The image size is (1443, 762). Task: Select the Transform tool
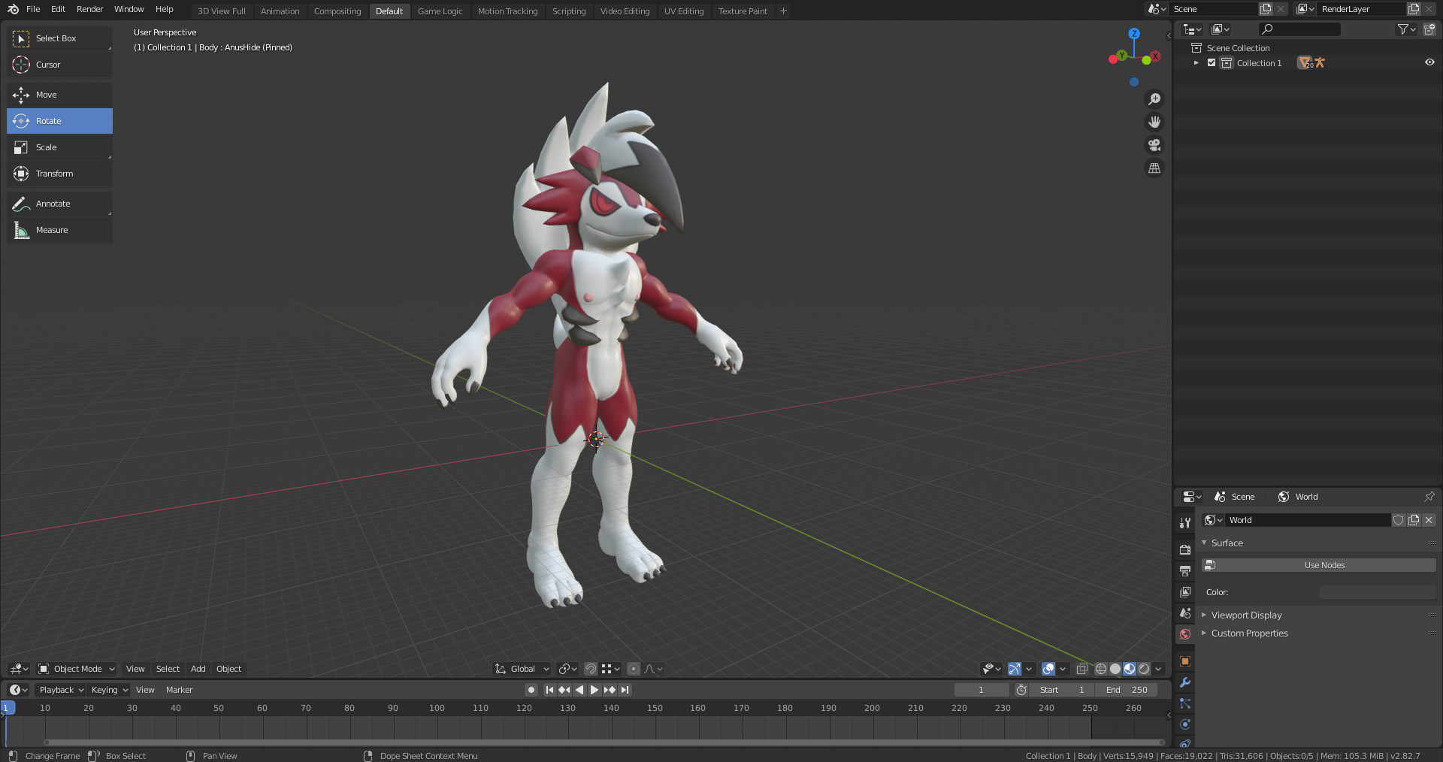click(x=59, y=174)
